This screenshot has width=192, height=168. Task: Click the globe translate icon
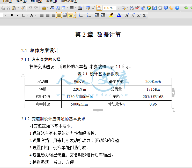(x=143, y=8)
